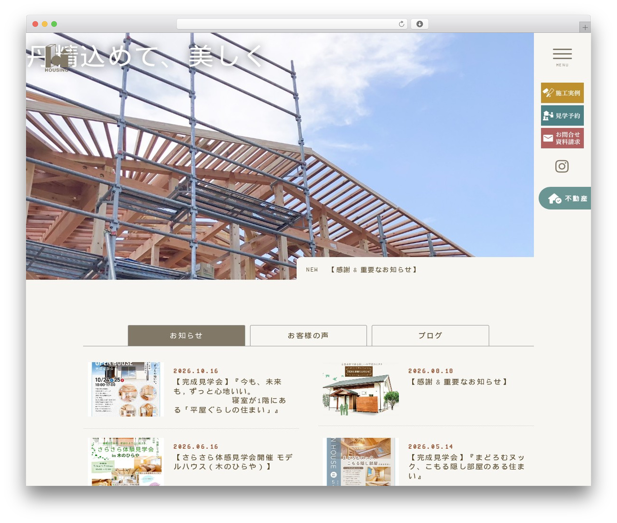Click the red close window button
This screenshot has width=617, height=523.
pyautogui.click(x=35, y=24)
